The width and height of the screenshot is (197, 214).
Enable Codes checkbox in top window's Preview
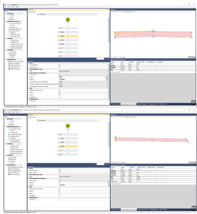(x=112, y=57)
